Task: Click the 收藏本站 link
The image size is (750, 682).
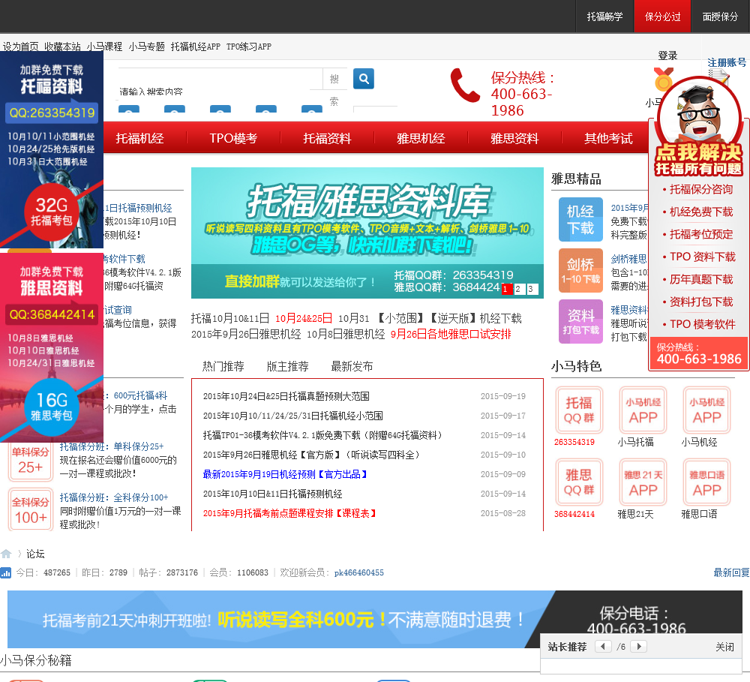Action: pyautogui.click(x=63, y=47)
